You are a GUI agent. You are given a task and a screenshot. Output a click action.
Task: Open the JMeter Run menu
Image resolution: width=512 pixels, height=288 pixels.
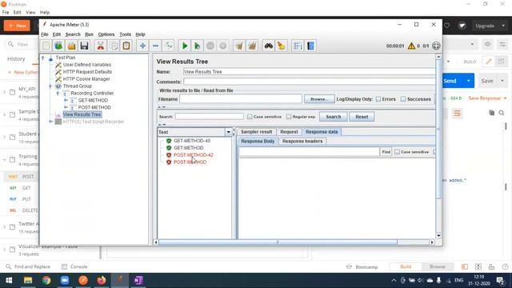89,34
